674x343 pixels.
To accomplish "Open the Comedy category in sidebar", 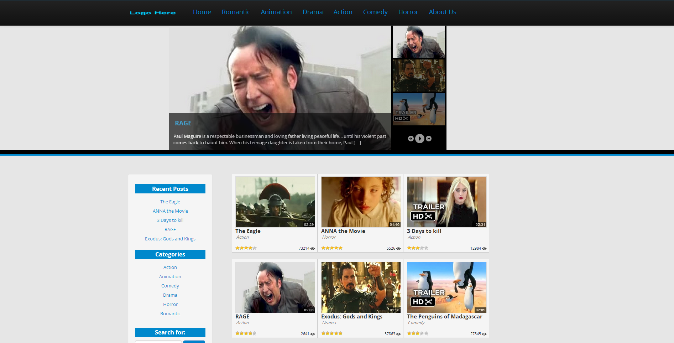I will [x=170, y=286].
